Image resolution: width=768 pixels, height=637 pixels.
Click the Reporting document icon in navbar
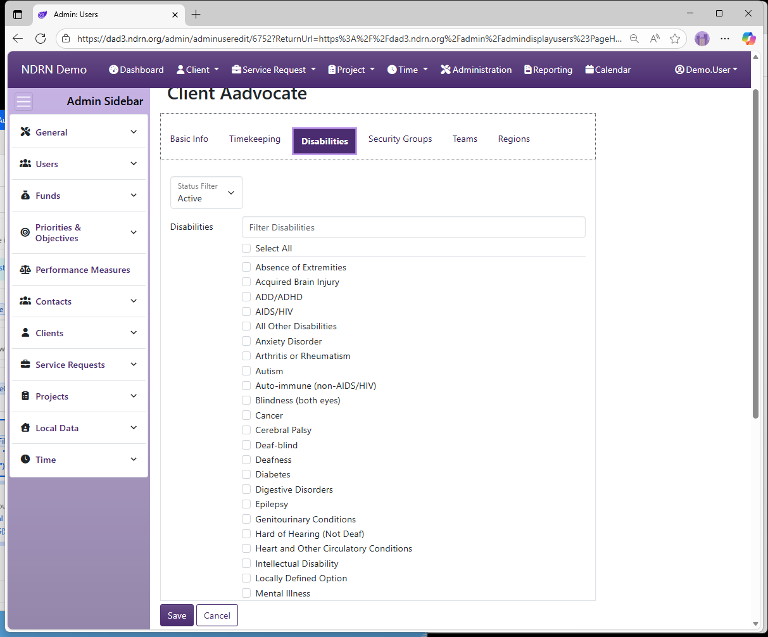[528, 70]
